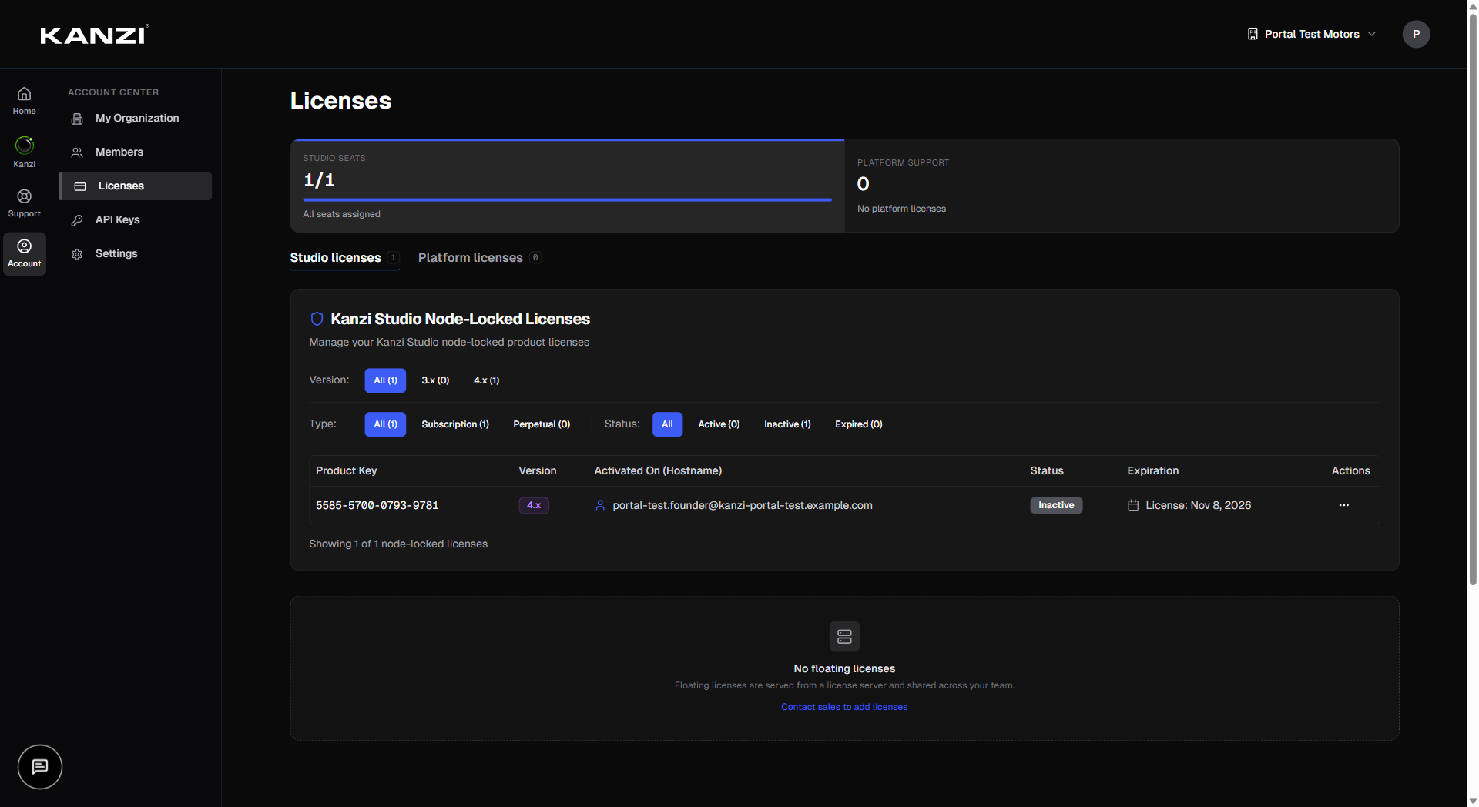The height and width of the screenshot is (807, 1479).
Task: Click the License: Nov 8, 2026 expiration text
Action: [1199, 505]
